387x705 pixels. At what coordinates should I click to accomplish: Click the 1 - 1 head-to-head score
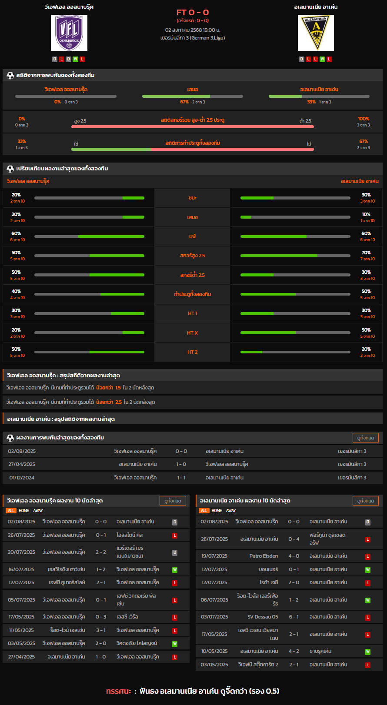181,478
